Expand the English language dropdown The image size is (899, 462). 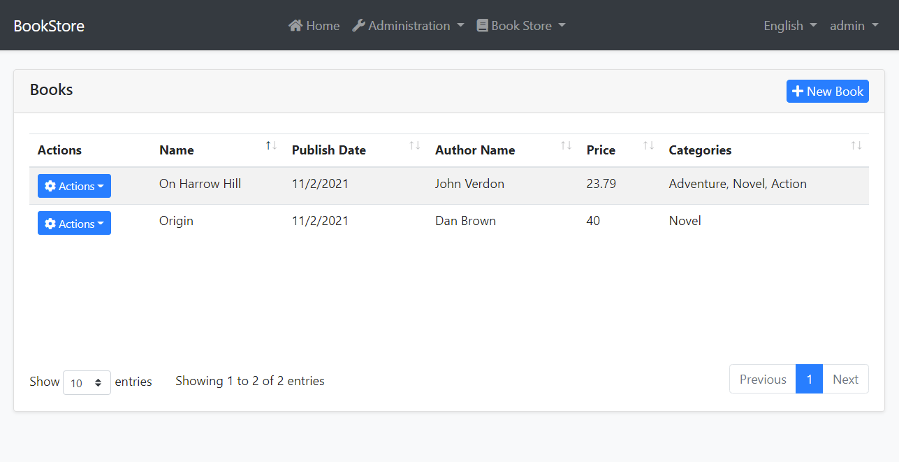tap(790, 26)
